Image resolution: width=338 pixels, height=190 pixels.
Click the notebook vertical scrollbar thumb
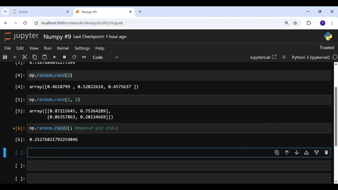pyautogui.click(x=336, y=116)
